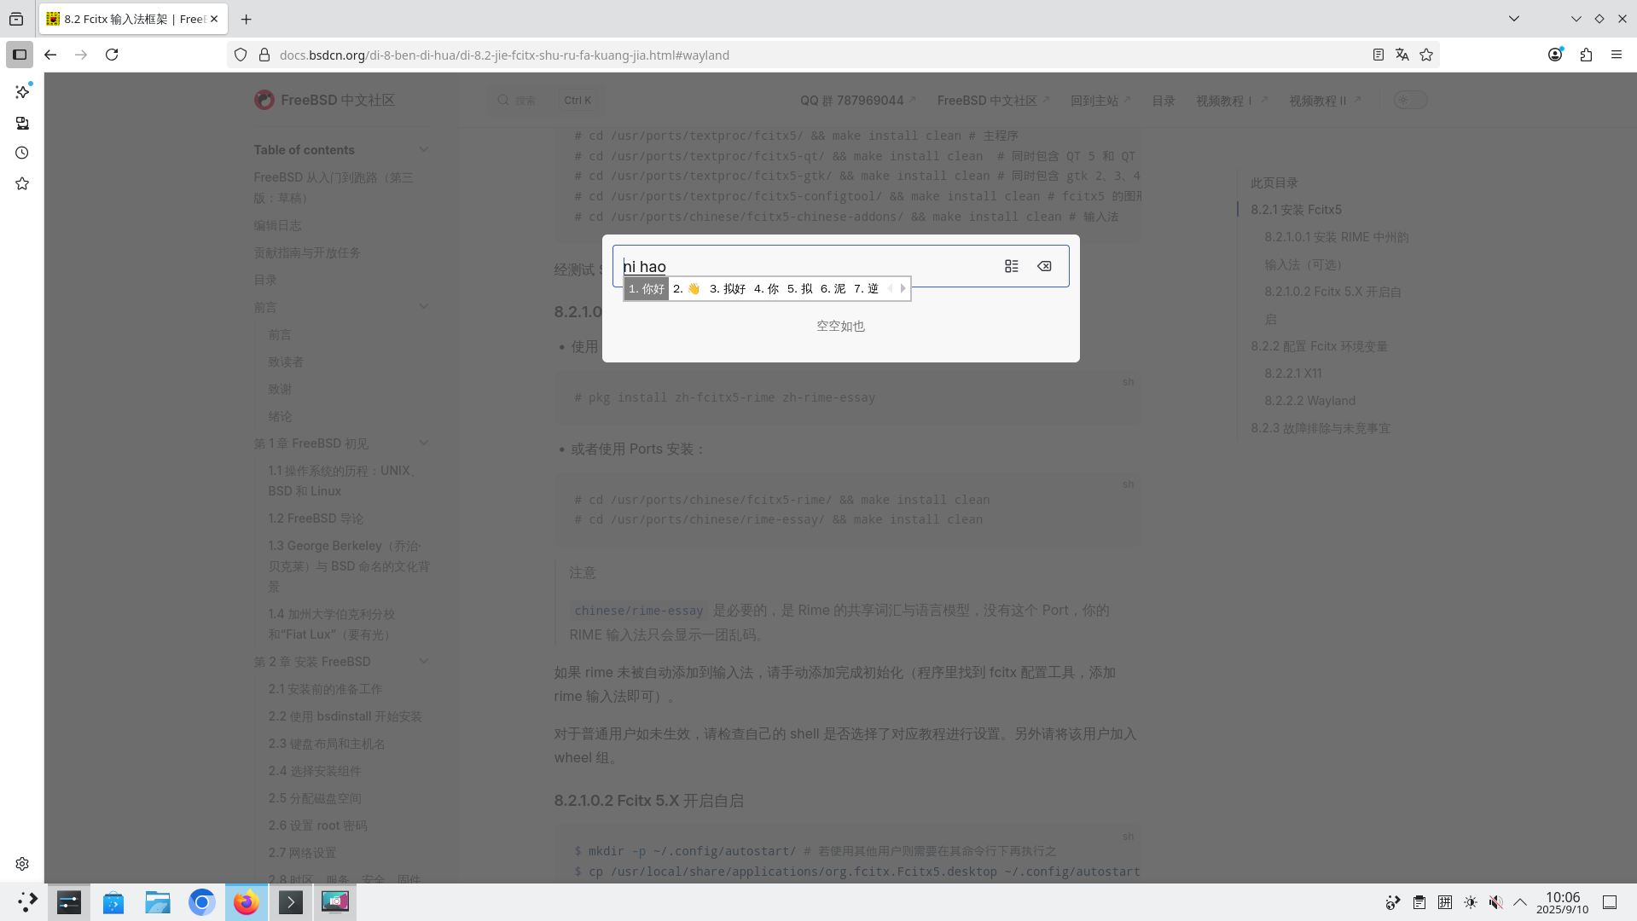Collapse the 前言 sidebar section
Viewport: 1637px width, 921px height.
(x=424, y=306)
